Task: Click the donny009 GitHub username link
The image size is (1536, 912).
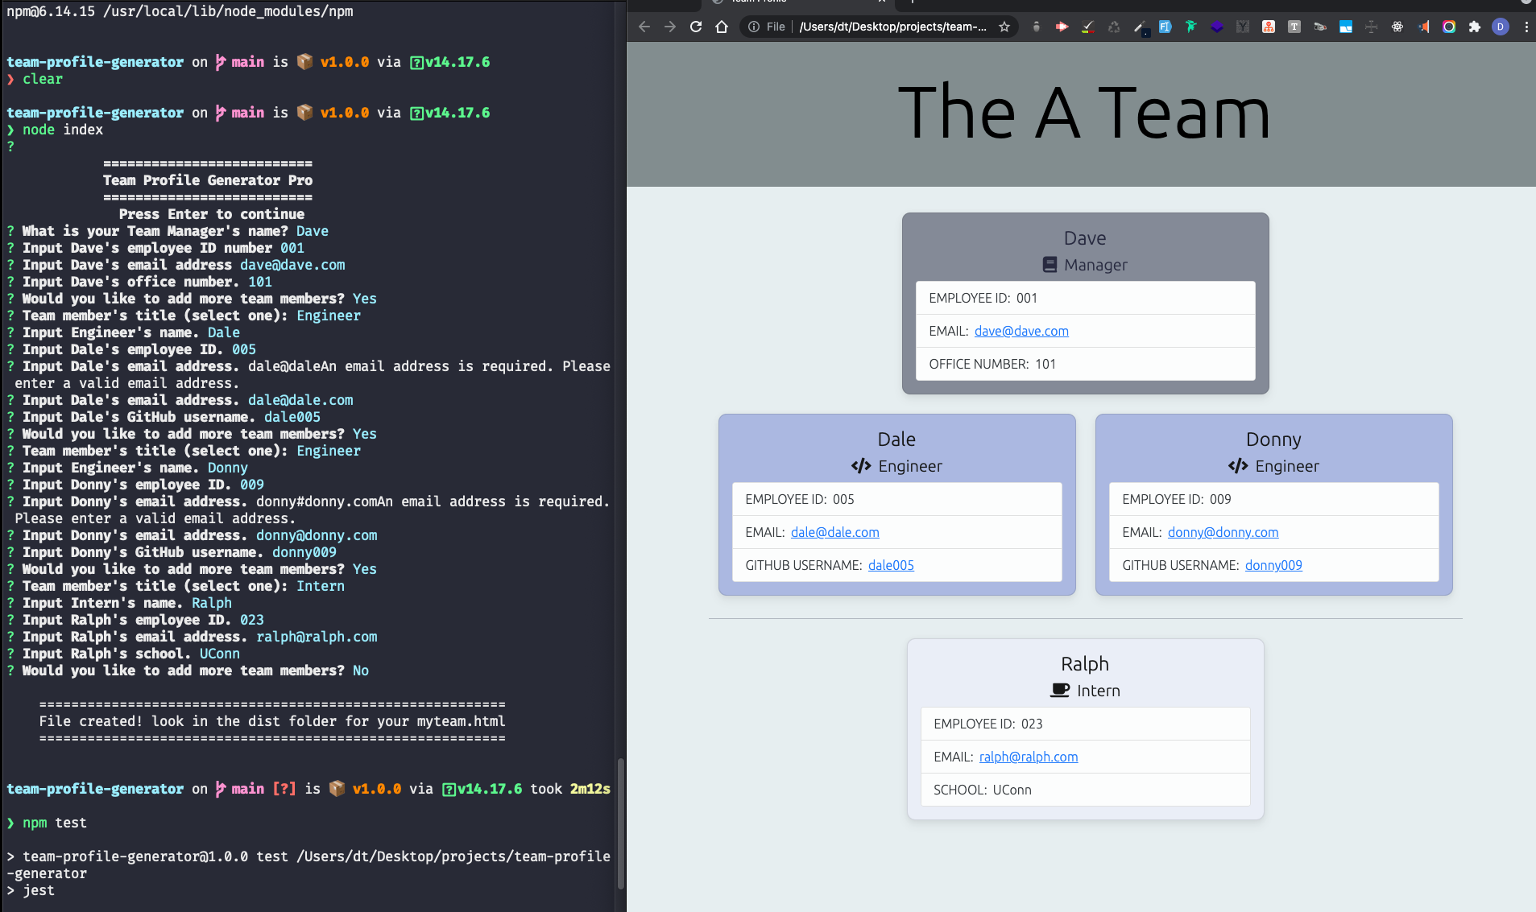Action: point(1273,565)
